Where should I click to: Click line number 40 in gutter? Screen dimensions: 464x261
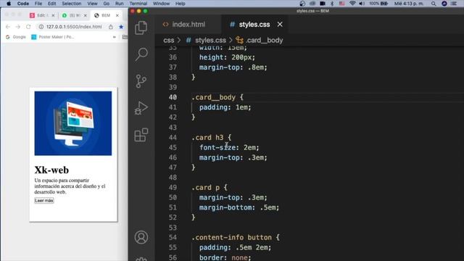click(173, 97)
